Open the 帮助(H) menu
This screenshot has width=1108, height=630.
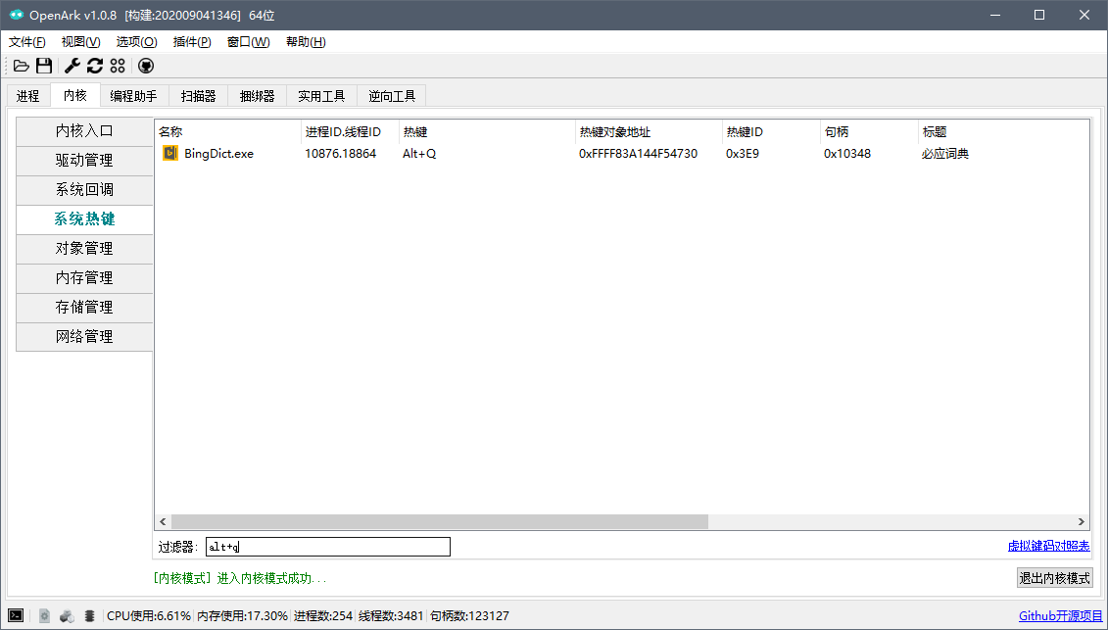[305, 42]
